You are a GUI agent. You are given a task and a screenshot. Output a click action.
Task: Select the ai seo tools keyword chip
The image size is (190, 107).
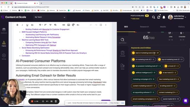point(168,73)
